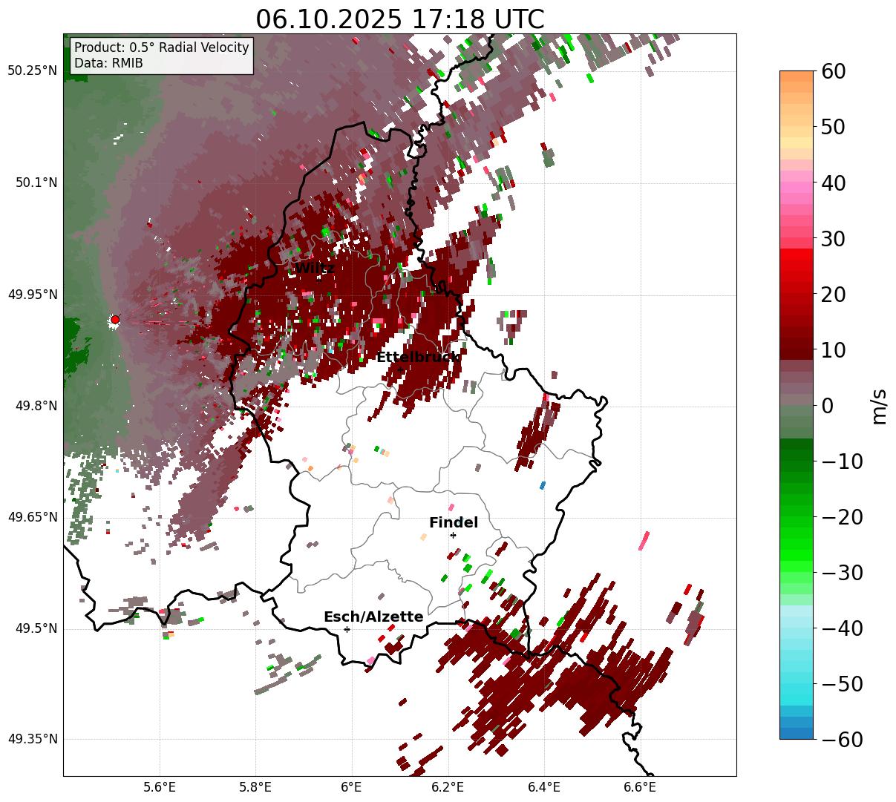This screenshot has height=802, width=896.
Task: Click the 6°E longitude label
Action: [351, 786]
